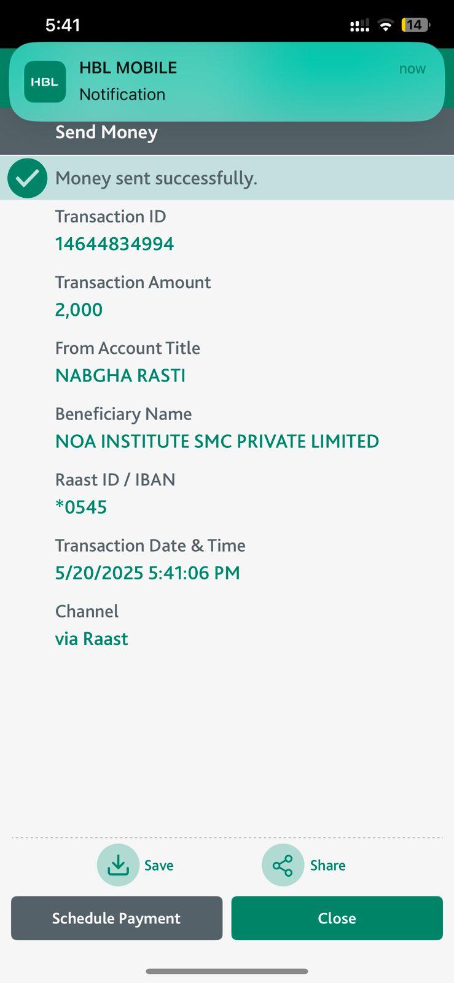Tap the HBL logo in the notification
The height and width of the screenshot is (983, 454).
point(45,82)
